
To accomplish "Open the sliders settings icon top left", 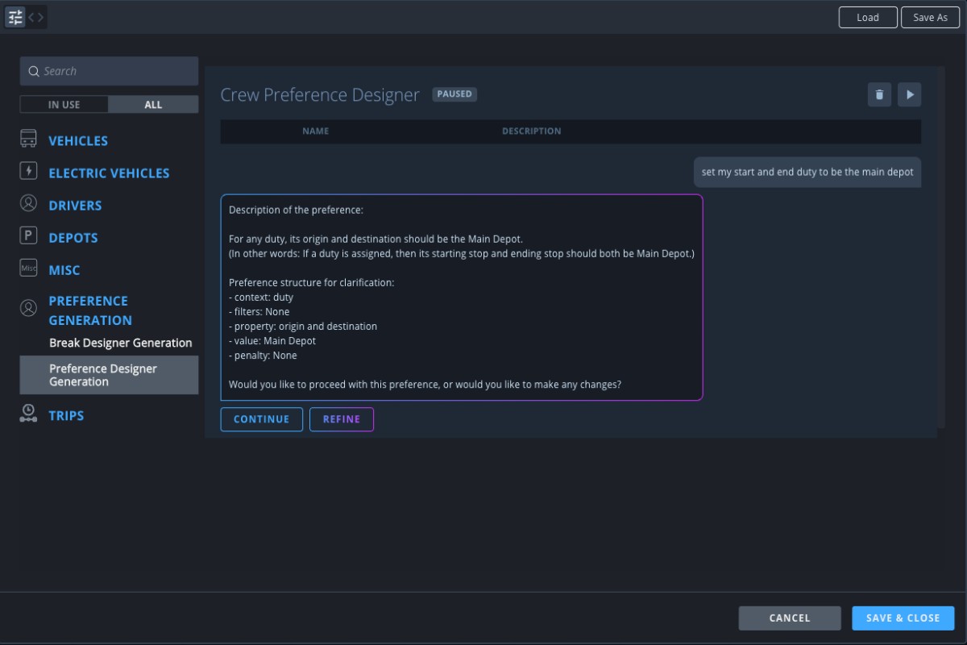I will pyautogui.click(x=15, y=16).
